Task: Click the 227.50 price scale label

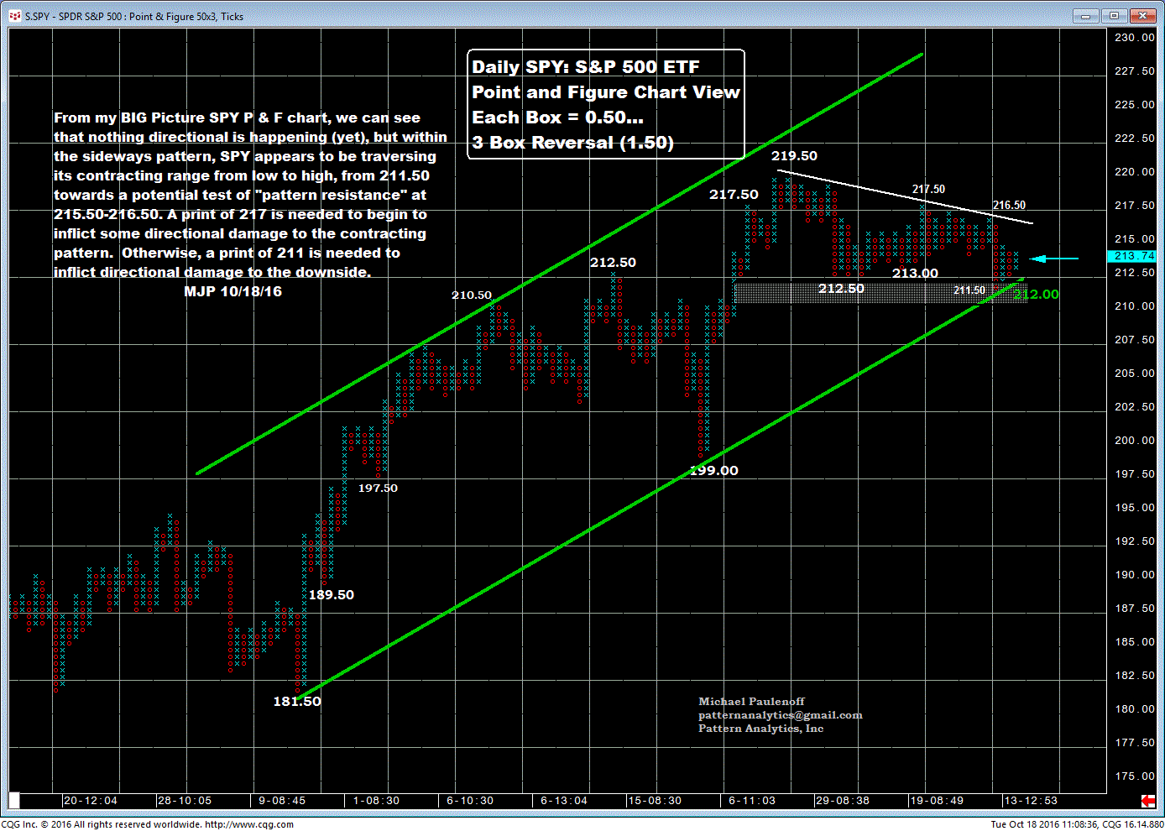Action: (x=1135, y=71)
